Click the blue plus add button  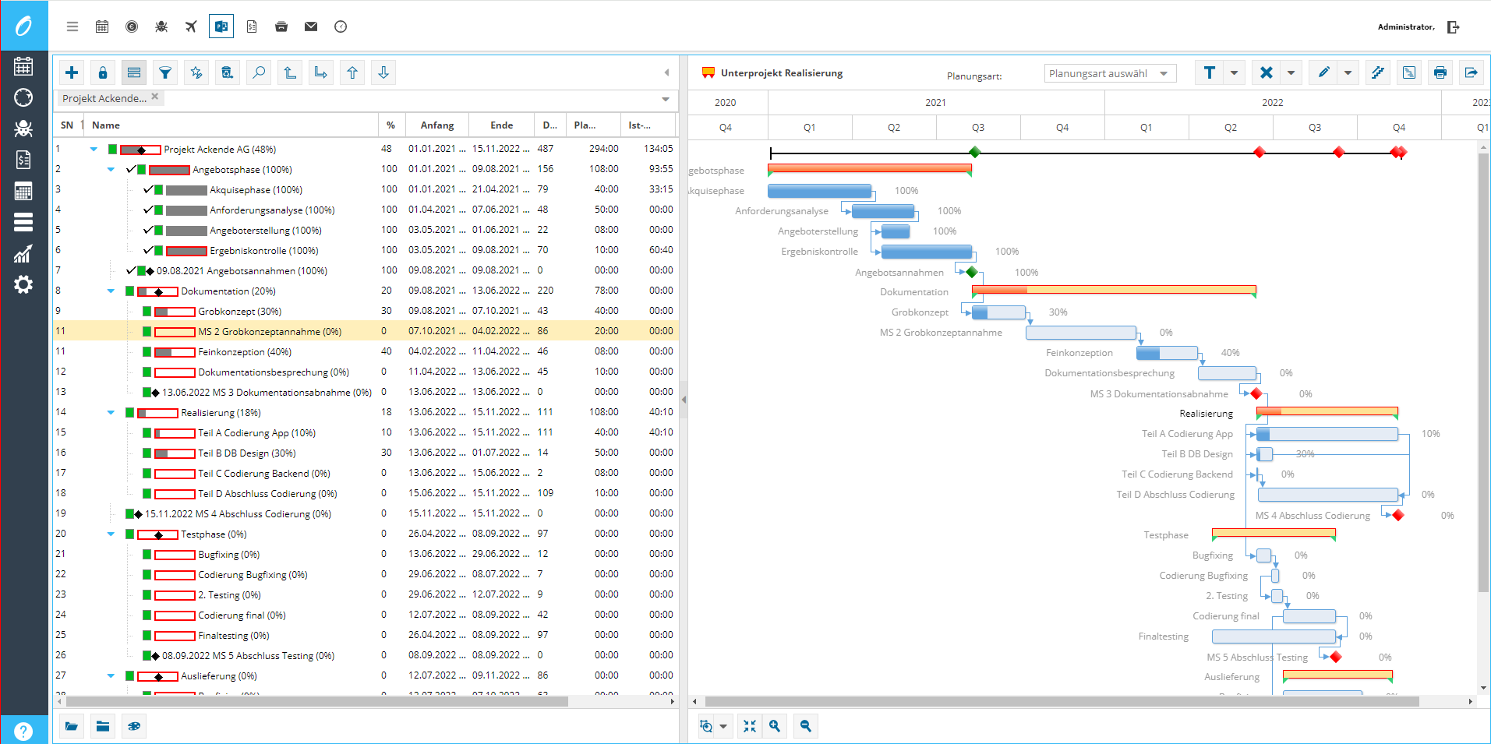click(x=72, y=72)
